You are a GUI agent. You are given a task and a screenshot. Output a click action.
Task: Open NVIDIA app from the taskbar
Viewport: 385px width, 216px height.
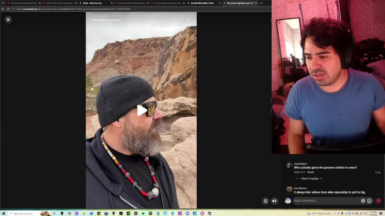128,213
